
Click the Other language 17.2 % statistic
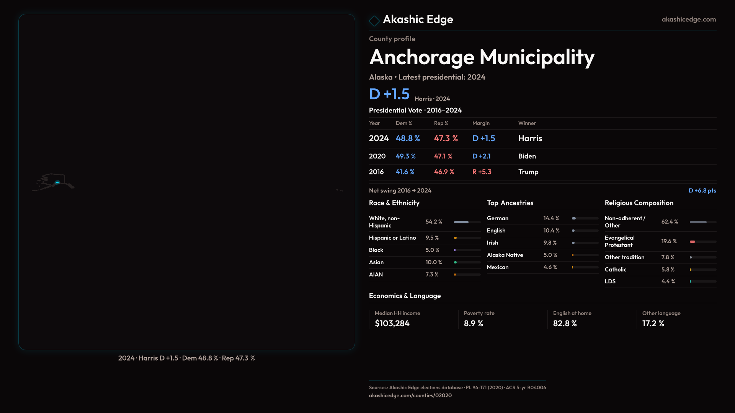pyautogui.click(x=653, y=324)
